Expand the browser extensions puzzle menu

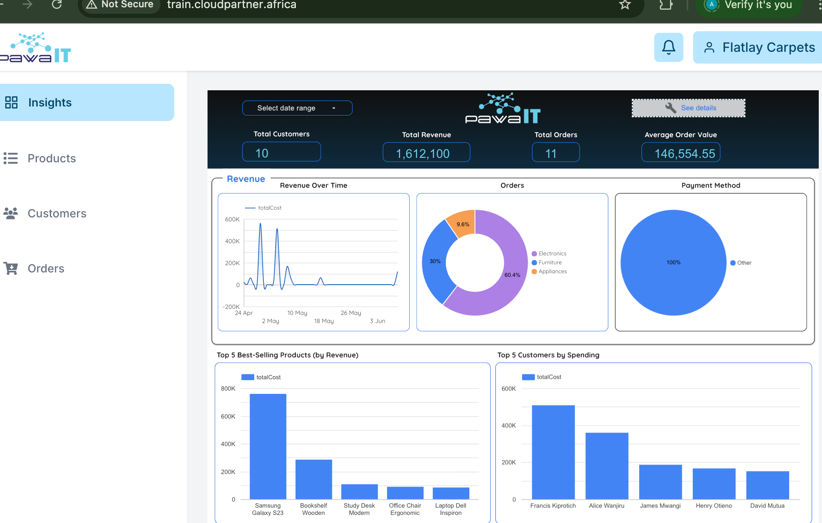tap(665, 5)
